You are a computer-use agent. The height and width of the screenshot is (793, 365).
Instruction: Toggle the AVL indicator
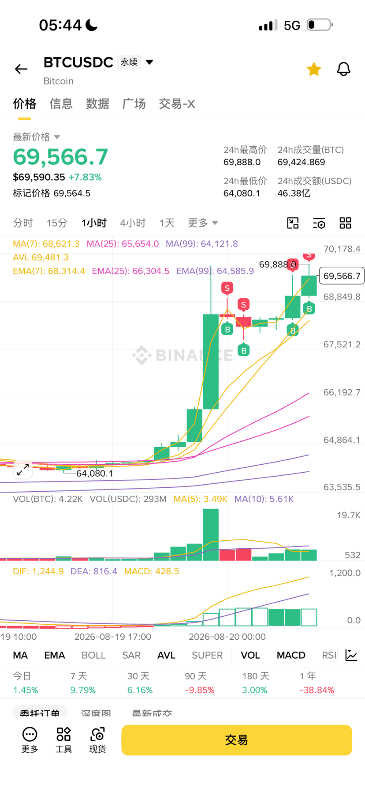pos(166,655)
